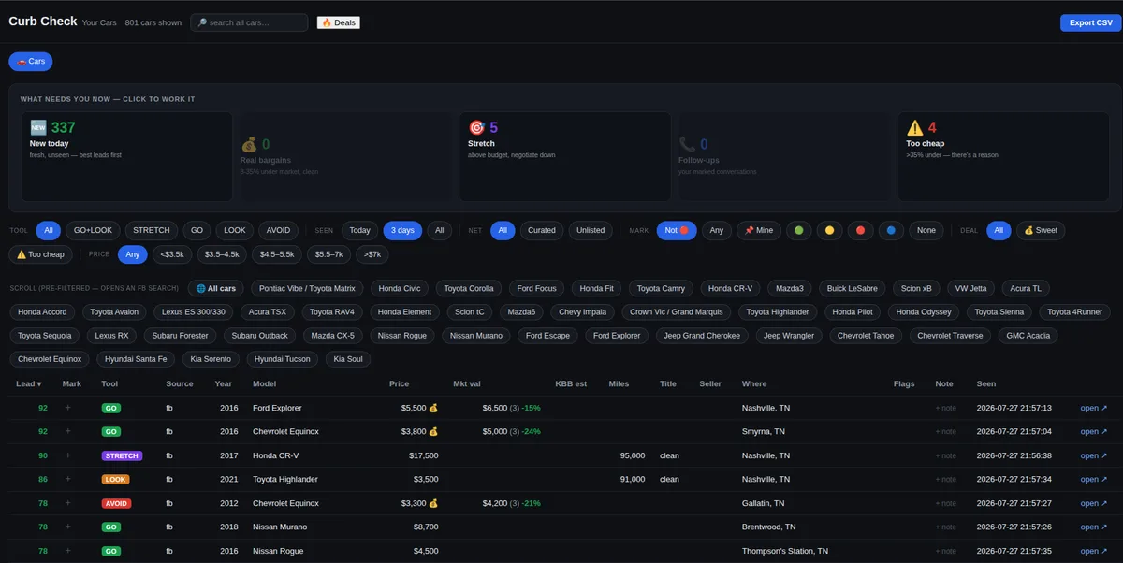Click STRETCH badge on Honda CR-V row
1123x563 pixels.
(122, 455)
